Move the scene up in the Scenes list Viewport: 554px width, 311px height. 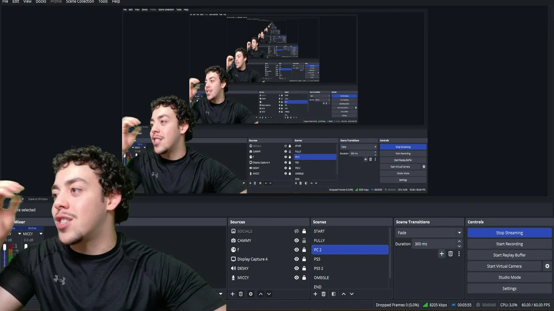click(344, 294)
